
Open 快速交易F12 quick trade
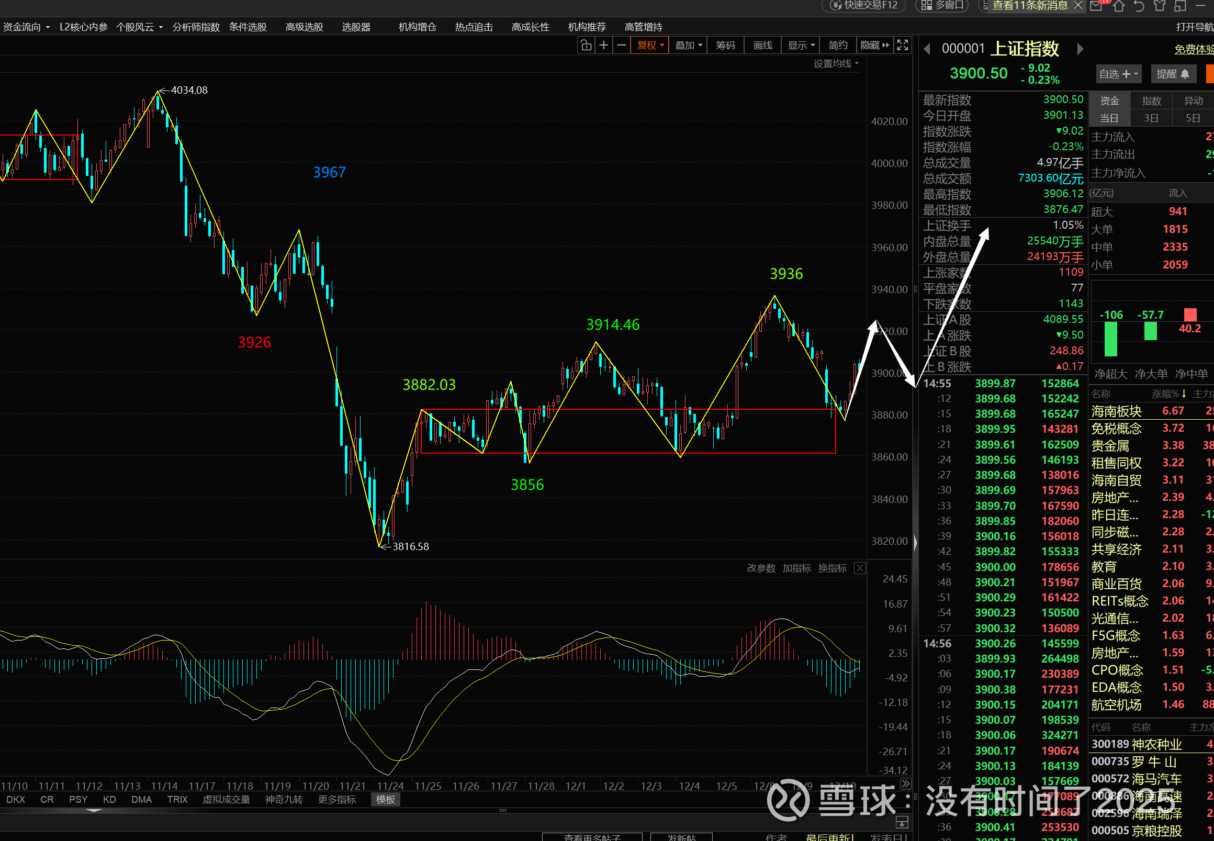(864, 5)
